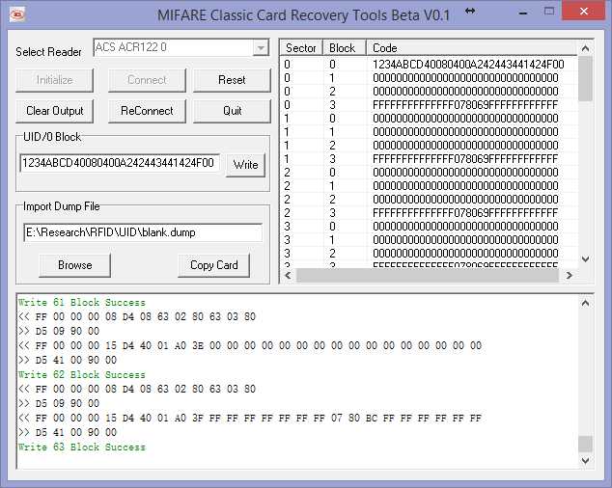This screenshot has height=488, width=612.
Task: Open the Select Reader dropdown
Action: coord(261,48)
